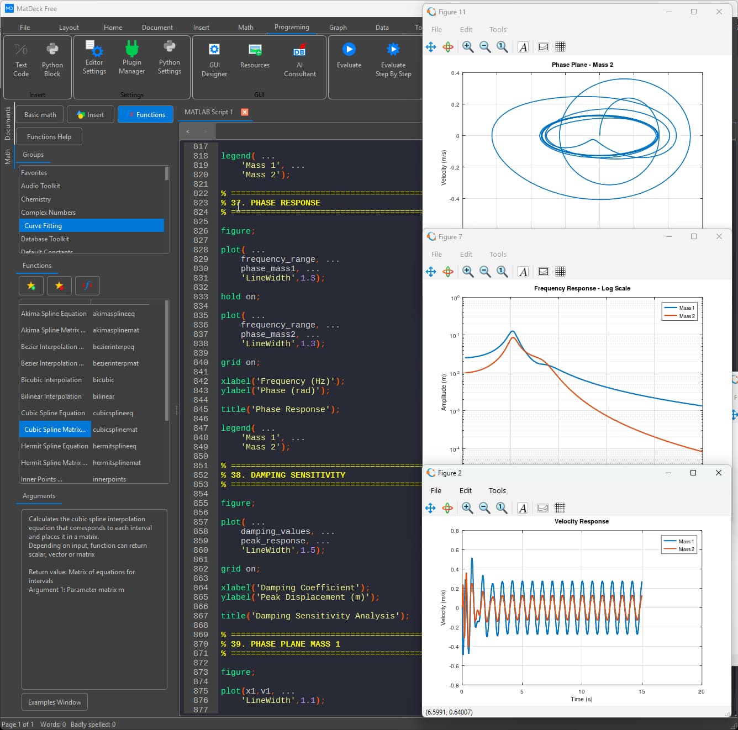The image size is (738, 730).
Task: Open the Plugin Manager
Action: 132,57
